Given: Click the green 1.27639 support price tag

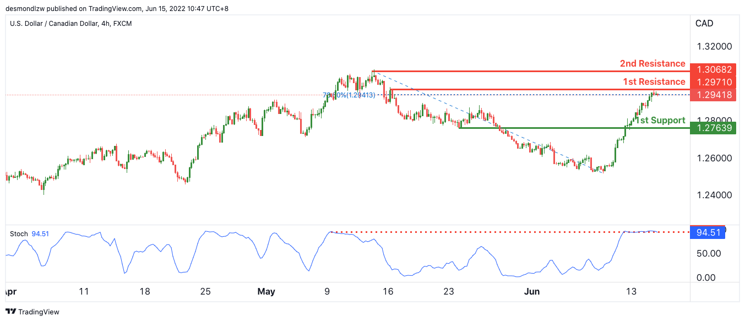Looking at the screenshot, I should pyautogui.click(x=714, y=128).
